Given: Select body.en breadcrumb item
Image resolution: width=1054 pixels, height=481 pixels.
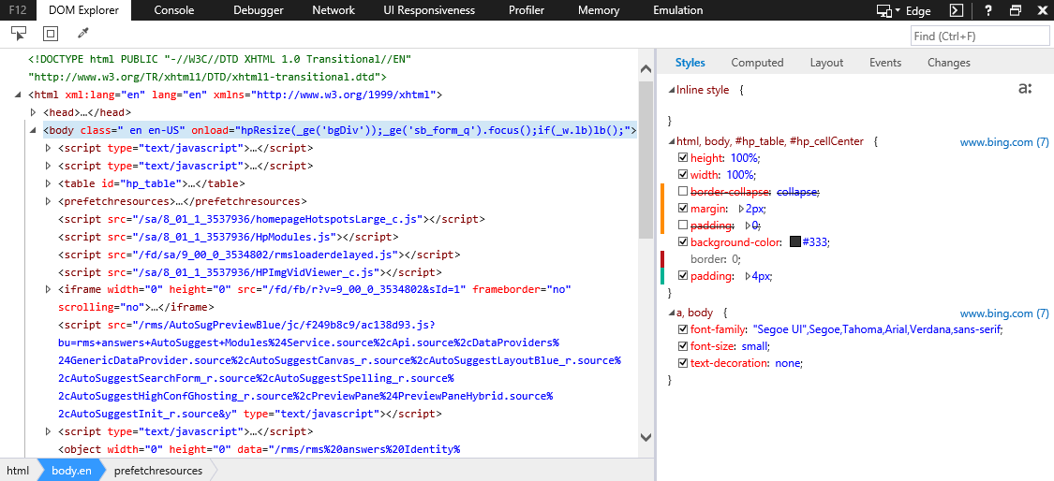Looking at the screenshot, I should coord(71,471).
